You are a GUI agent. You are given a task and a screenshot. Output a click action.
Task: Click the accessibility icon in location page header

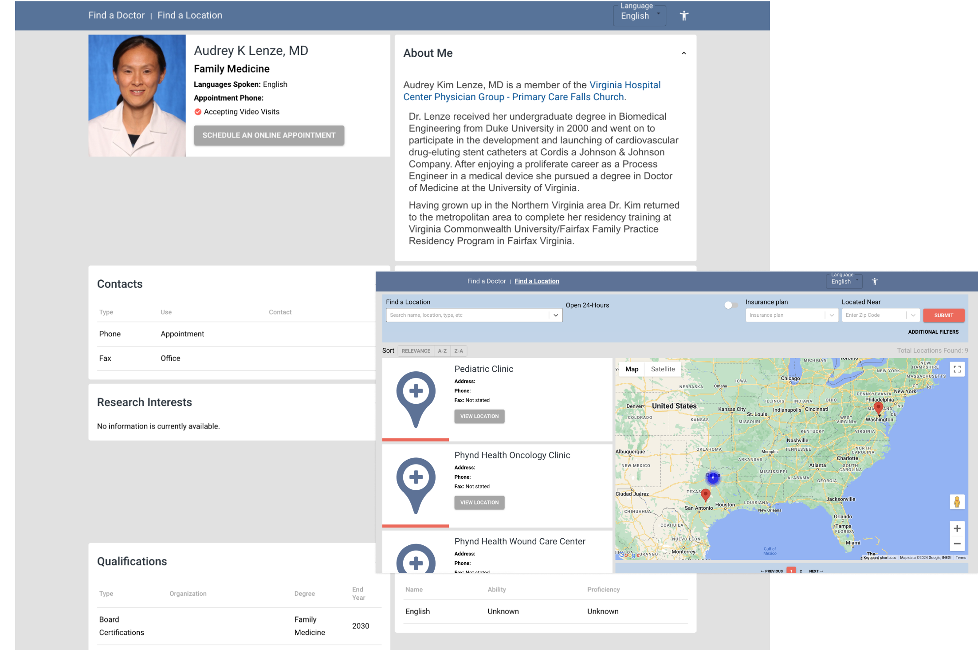(x=875, y=281)
